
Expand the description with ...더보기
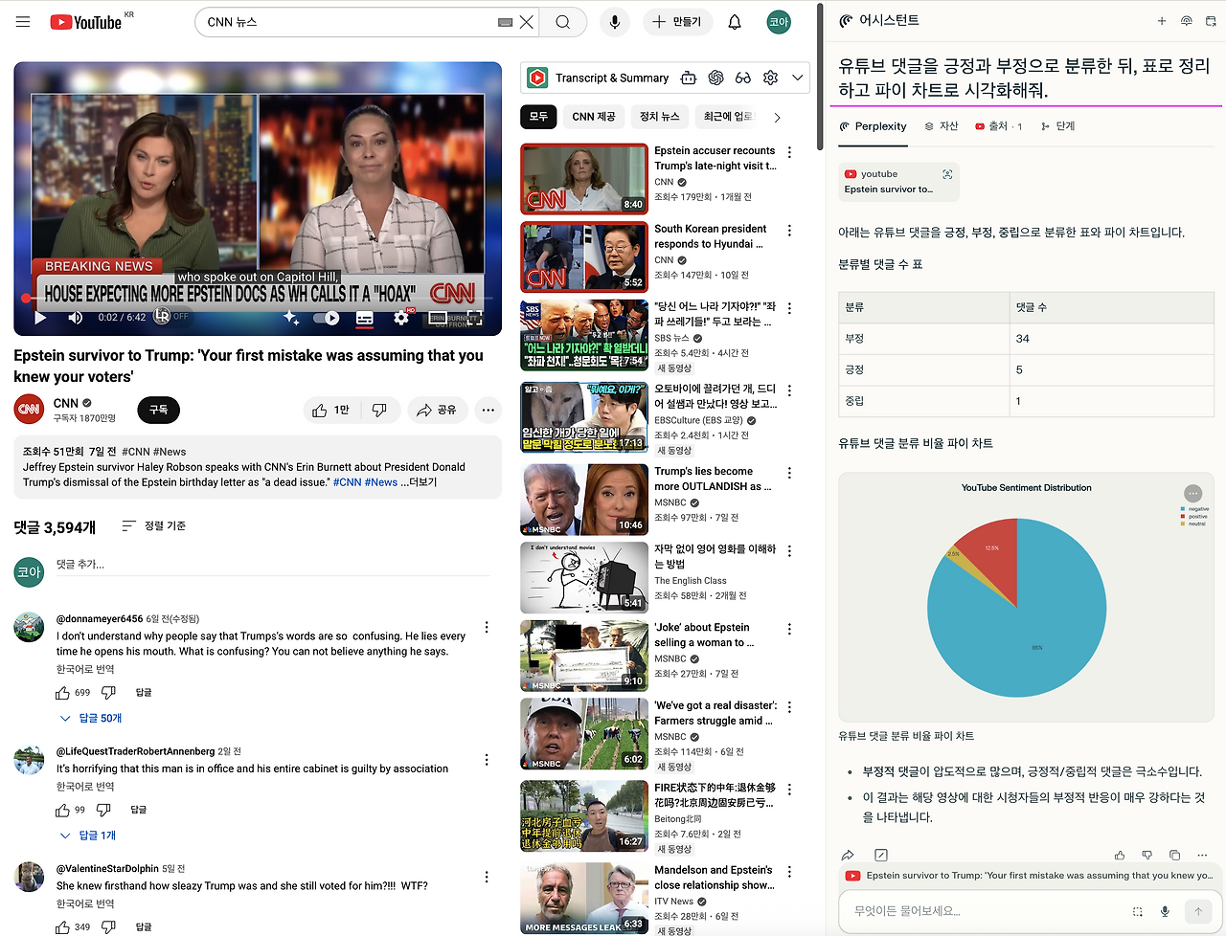click(419, 482)
